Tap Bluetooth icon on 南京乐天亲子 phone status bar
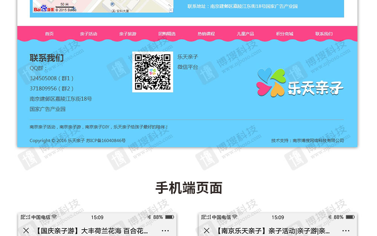This screenshot has width=377, height=236. point(329,217)
